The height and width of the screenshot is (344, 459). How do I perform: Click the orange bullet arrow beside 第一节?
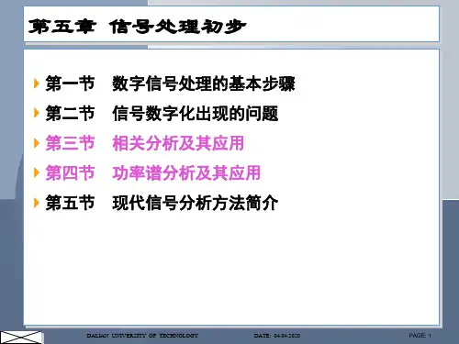tap(37, 83)
